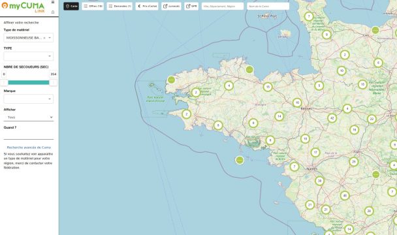This screenshot has height=235, width=397.
Task: Expand the Afficher select set to Tous
Action: point(29,117)
